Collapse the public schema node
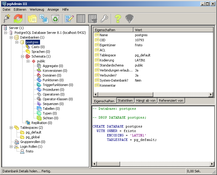The image size is (217, 175). [x=28, y=61]
